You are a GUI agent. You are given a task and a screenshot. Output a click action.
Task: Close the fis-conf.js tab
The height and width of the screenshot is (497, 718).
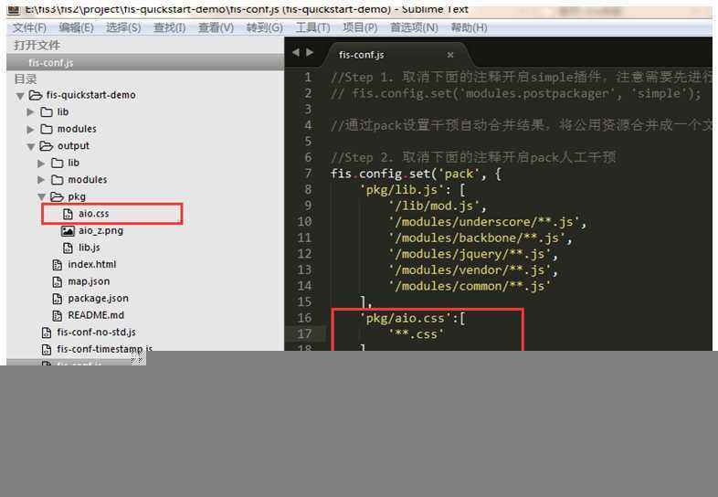[x=450, y=55]
